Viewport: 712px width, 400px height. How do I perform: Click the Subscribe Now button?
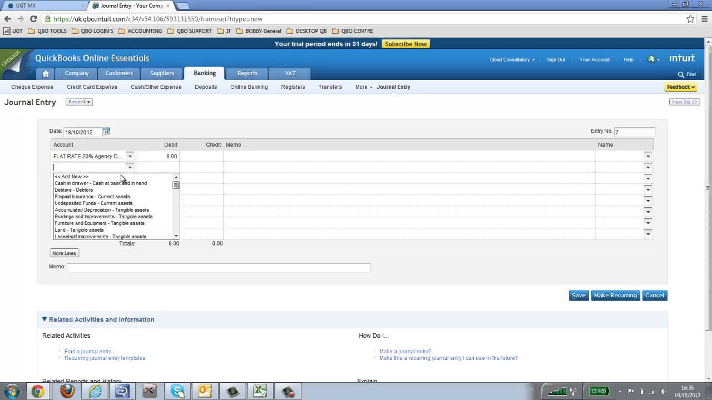click(x=406, y=44)
